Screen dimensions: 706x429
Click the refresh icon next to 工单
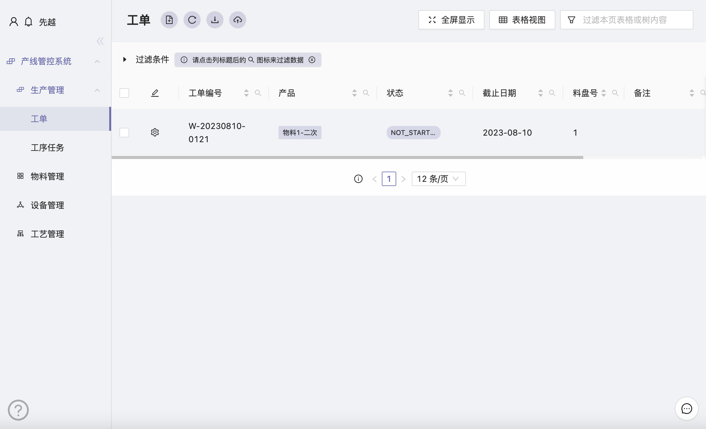click(x=192, y=20)
